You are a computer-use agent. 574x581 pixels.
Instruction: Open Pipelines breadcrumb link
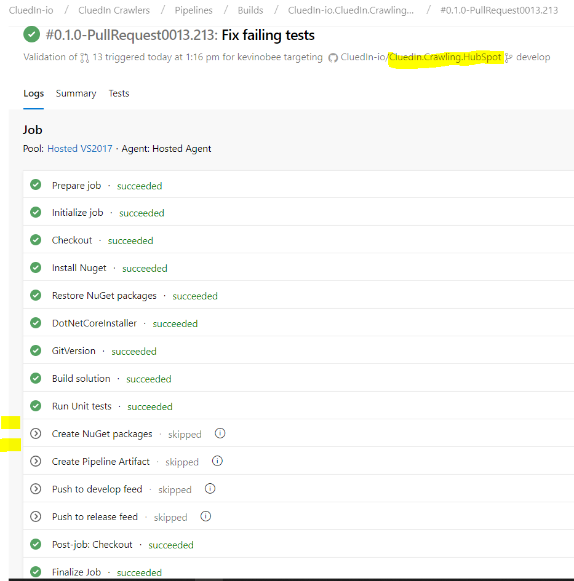(194, 10)
